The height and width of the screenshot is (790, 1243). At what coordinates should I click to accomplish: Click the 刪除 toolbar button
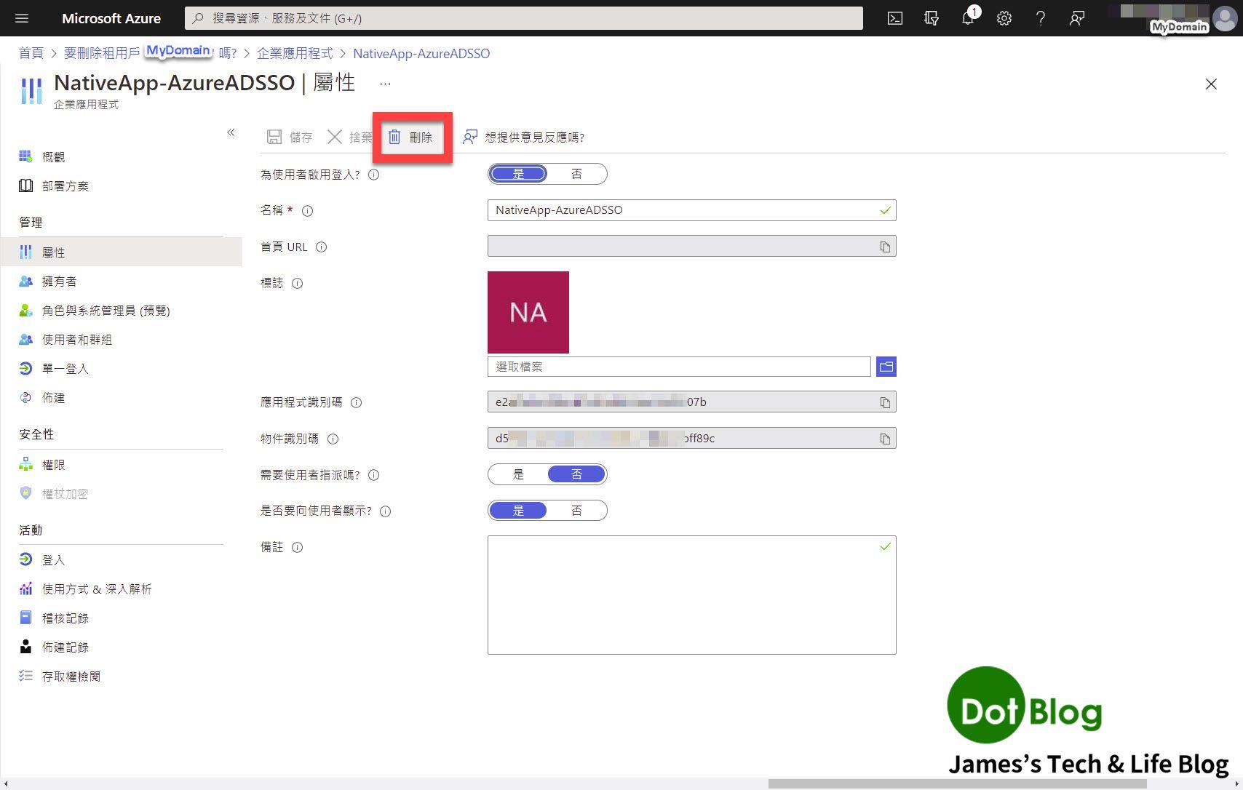pyautogui.click(x=410, y=137)
